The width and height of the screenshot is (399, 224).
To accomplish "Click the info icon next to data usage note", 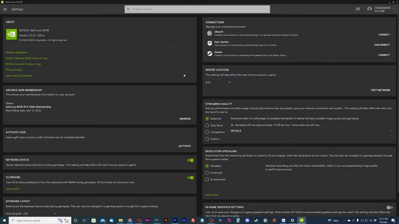I will pyautogui.click(x=232, y=125).
